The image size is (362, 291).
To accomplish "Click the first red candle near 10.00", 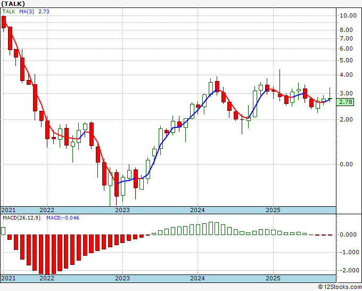I will (4, 22).
